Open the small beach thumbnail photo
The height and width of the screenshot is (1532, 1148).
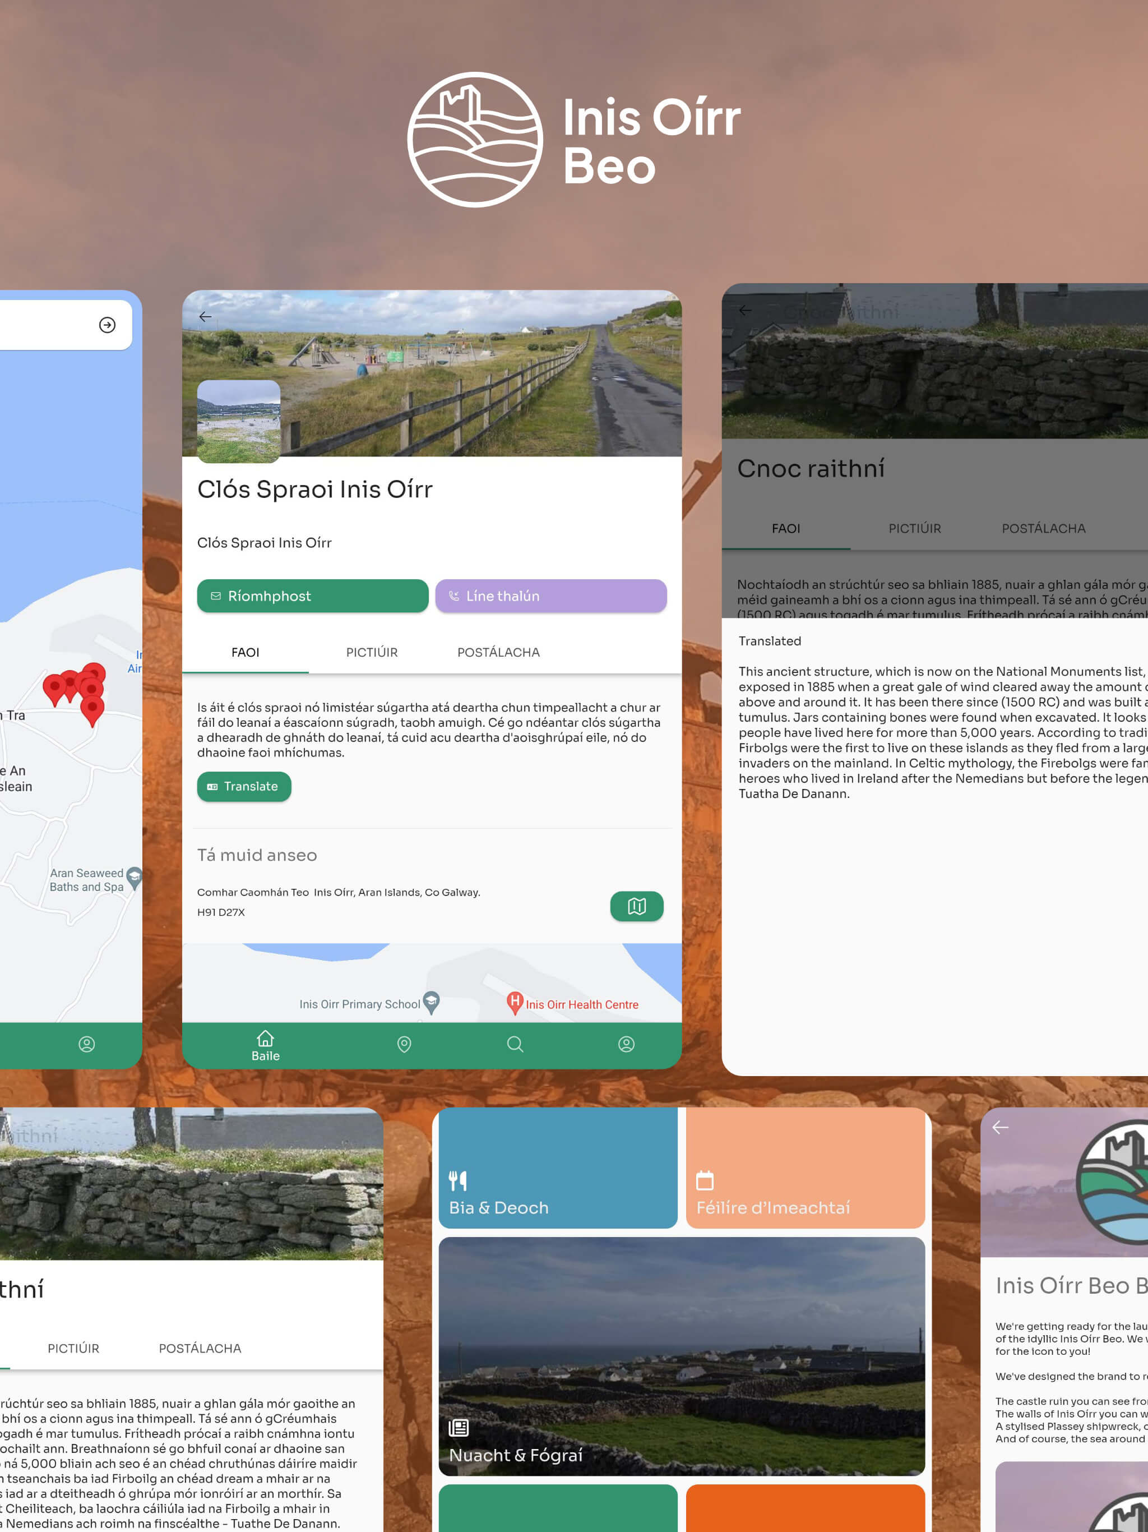coord(239,421)
